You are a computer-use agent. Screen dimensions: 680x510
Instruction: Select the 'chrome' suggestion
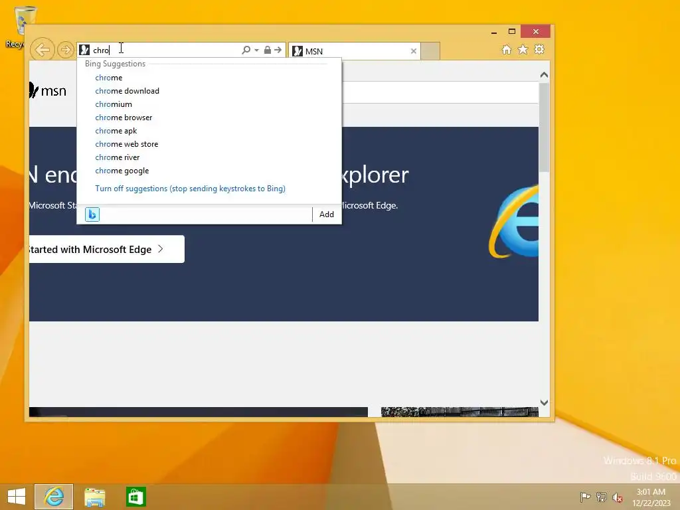[209, 78]
